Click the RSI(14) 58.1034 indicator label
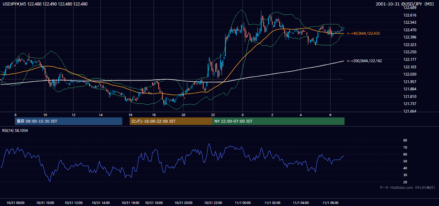The width and height of the screenshot is (439, 206). click(x=15, y=130)
